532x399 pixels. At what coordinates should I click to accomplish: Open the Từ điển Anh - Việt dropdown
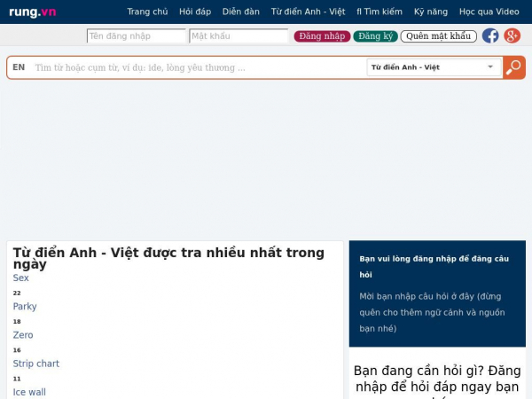[434, 67]
